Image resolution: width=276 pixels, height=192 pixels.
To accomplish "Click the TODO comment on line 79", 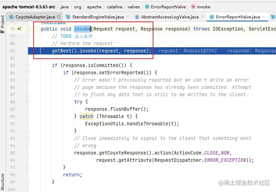I will coord(72,36).
